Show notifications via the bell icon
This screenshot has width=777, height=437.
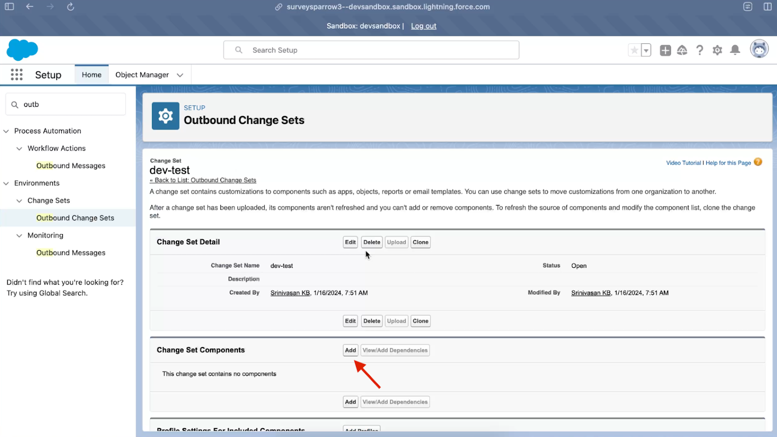coord(735,50)
